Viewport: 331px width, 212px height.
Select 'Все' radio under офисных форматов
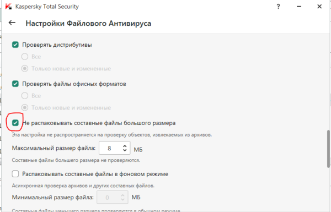coord(25,96)
